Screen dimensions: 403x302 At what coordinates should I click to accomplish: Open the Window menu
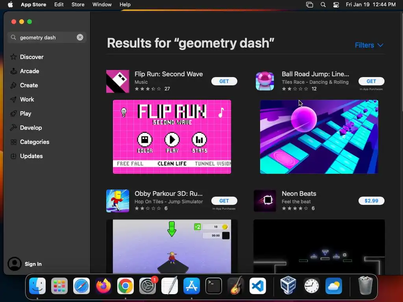[x=102, y=5]
